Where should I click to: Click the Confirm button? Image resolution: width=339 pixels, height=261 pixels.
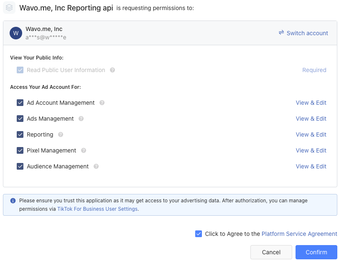coord(316,252)
